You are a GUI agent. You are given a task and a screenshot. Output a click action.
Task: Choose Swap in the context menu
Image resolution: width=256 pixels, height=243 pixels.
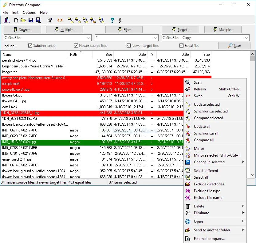(x=215, y=96)
